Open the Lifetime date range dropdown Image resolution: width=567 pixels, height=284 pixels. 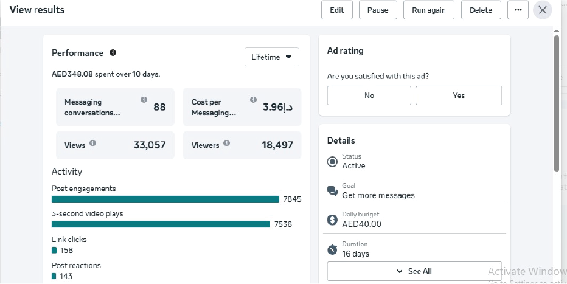pyautogui.click(x=271, y=57)
